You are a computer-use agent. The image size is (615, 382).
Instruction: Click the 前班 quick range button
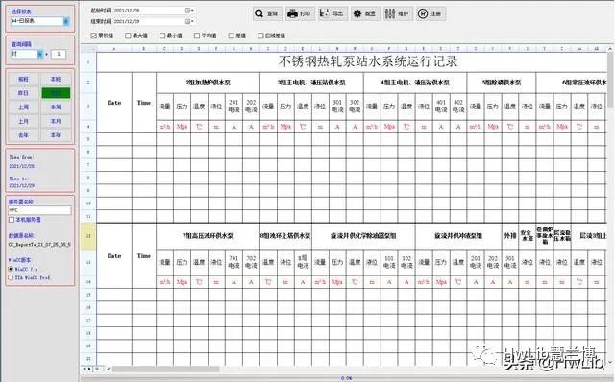point(23,79)
